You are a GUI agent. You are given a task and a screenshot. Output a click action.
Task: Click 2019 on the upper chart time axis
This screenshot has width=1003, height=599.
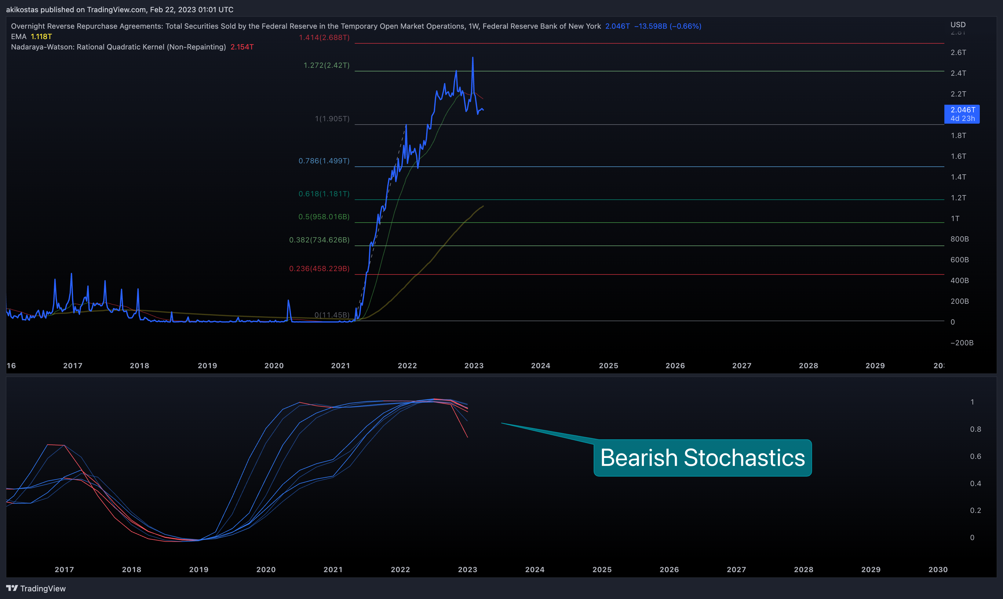208,366
